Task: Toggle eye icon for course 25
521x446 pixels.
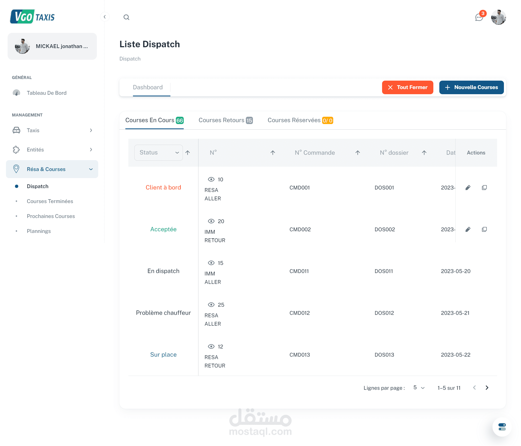Action: coord(211,305)
